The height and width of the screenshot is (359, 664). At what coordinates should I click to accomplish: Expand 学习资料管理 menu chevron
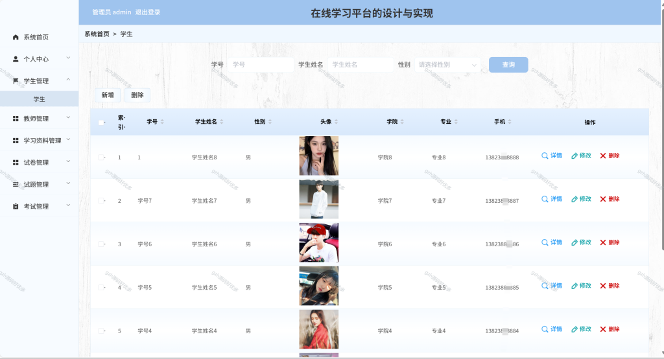pyautogui.click(x=68, y=140)
